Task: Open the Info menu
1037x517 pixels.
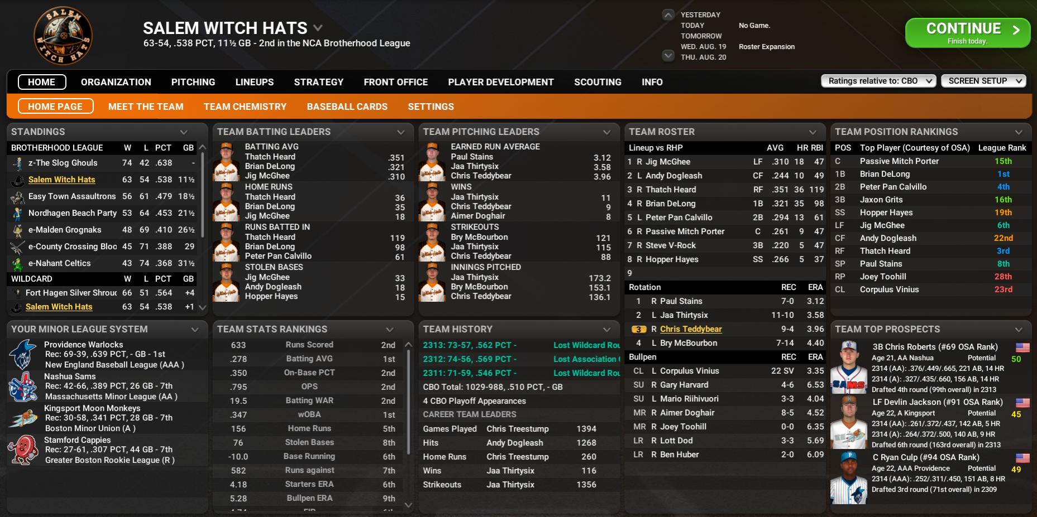Action: [652, 82]
